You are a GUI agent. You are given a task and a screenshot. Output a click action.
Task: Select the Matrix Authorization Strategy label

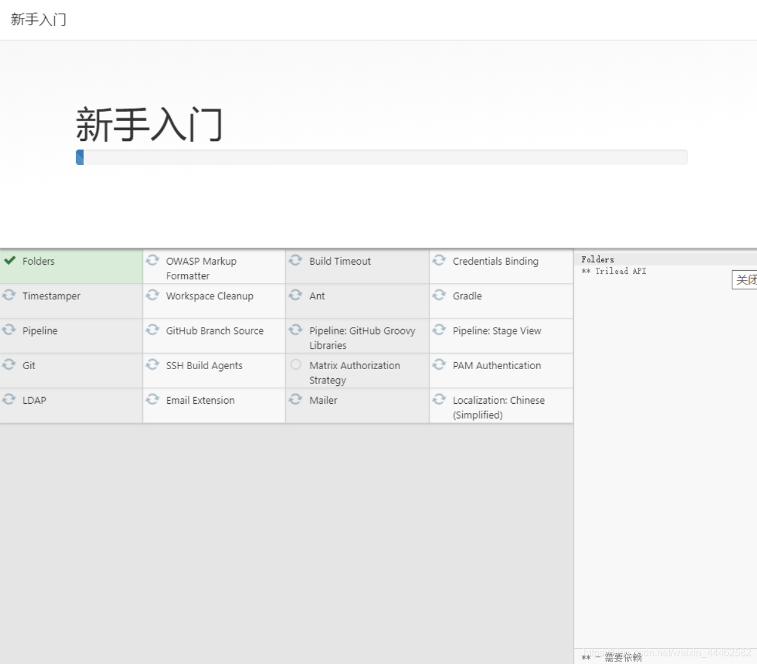coord(355,373)
